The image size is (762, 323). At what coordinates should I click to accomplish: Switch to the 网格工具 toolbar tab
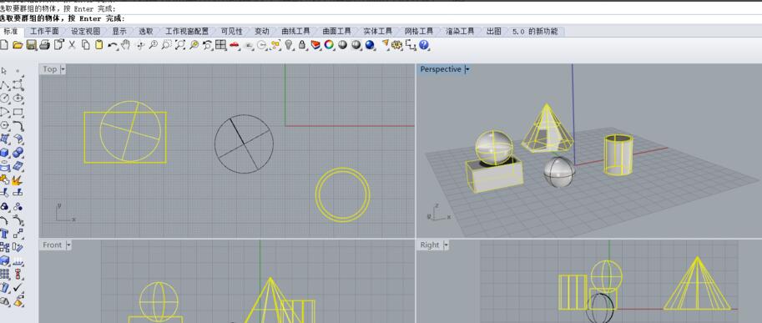419,31
